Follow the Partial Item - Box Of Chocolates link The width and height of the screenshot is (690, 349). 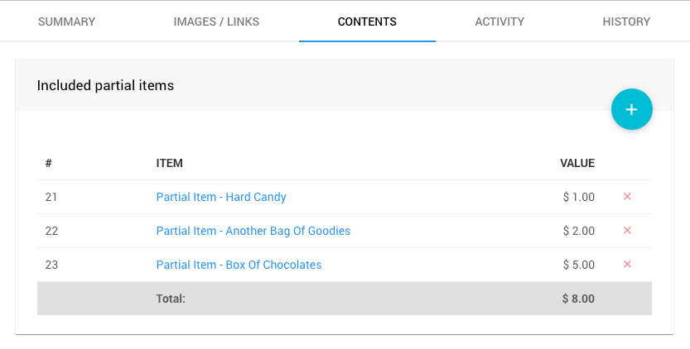[239, 265]
